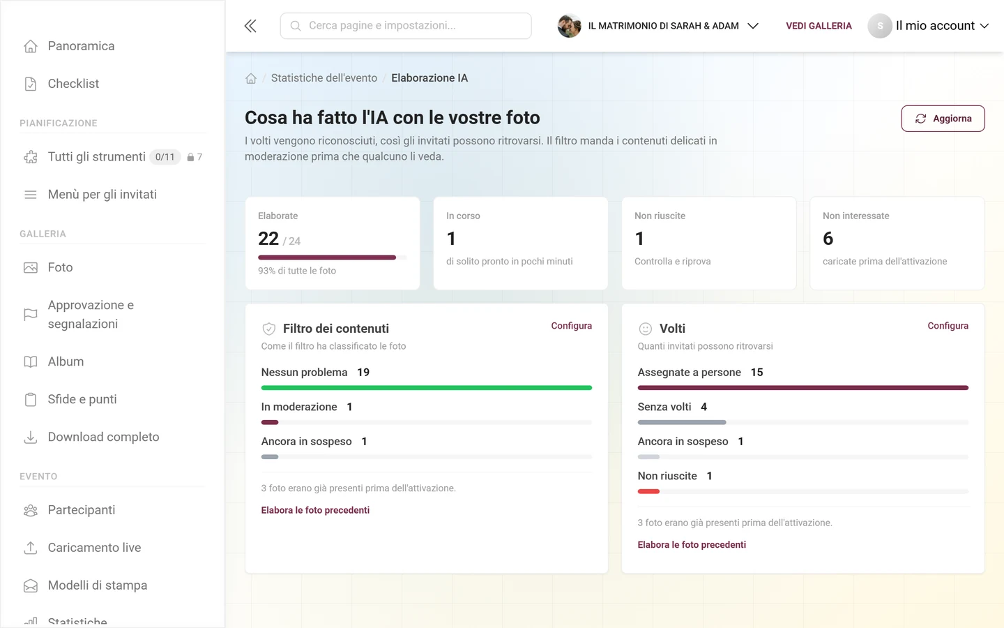
Task: Click the lock icon beside the 7 count
Action: 190,157
